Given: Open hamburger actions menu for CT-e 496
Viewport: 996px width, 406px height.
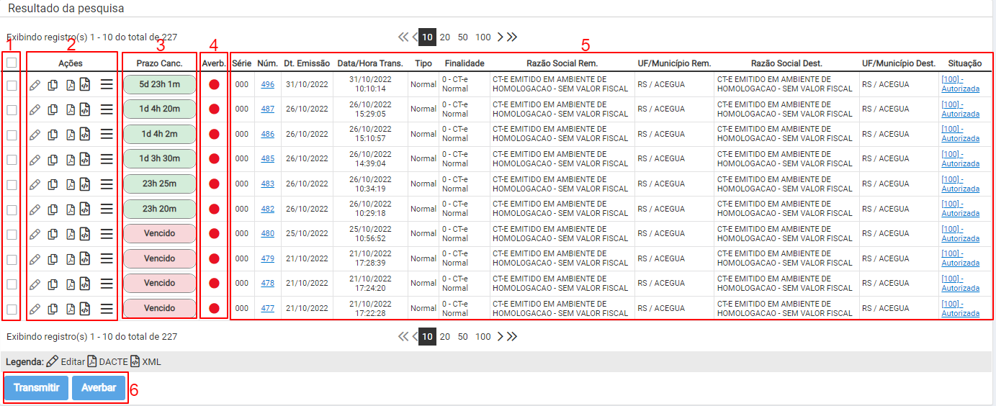Looking at the screenshot, I should [x=107, y=86].
